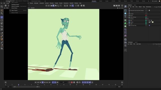Pause animation playback
Viewport: 161px width, 90px height.
[43, 82]
